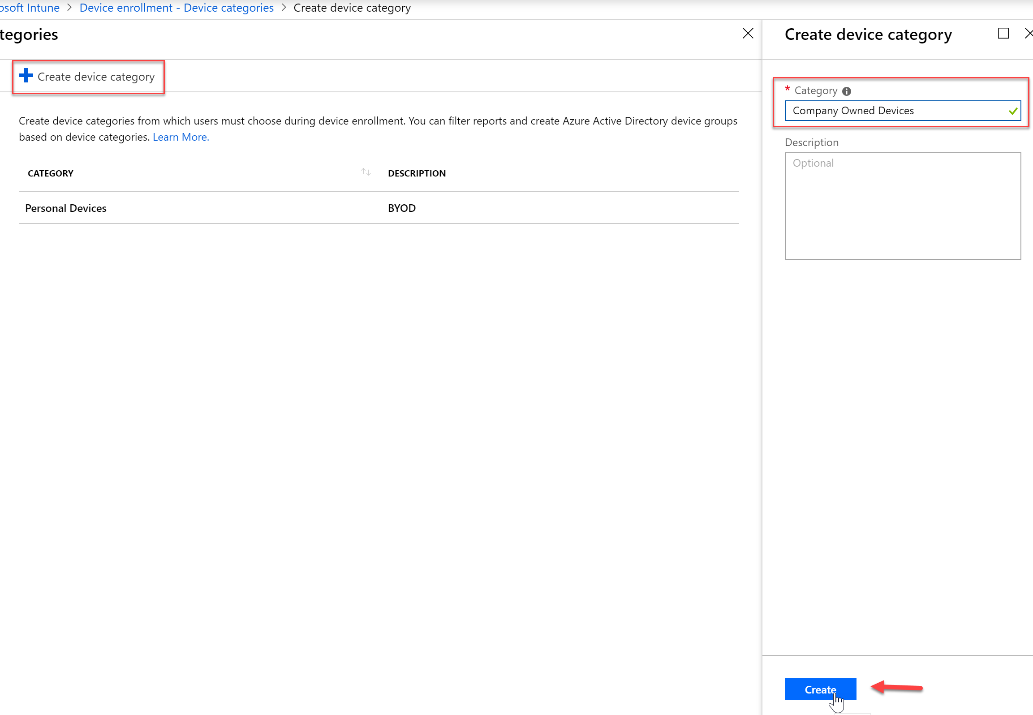Click the Category info icon
This screenshot has height=715, width=1033.
(x=846, y=91)
